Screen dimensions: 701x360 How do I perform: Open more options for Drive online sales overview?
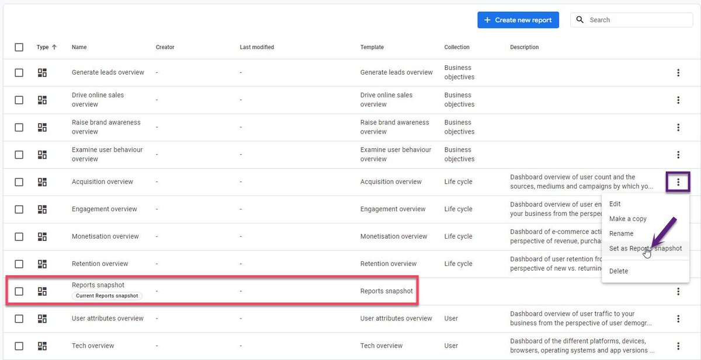pyautogui.click(x=678, y=100)
